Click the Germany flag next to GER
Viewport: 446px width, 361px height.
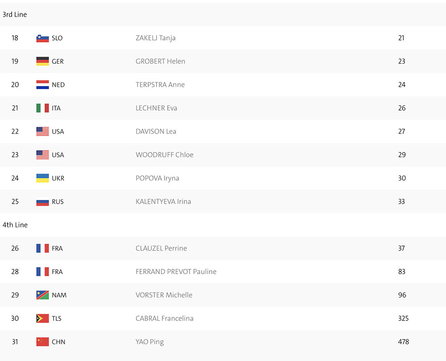(42, 62)
